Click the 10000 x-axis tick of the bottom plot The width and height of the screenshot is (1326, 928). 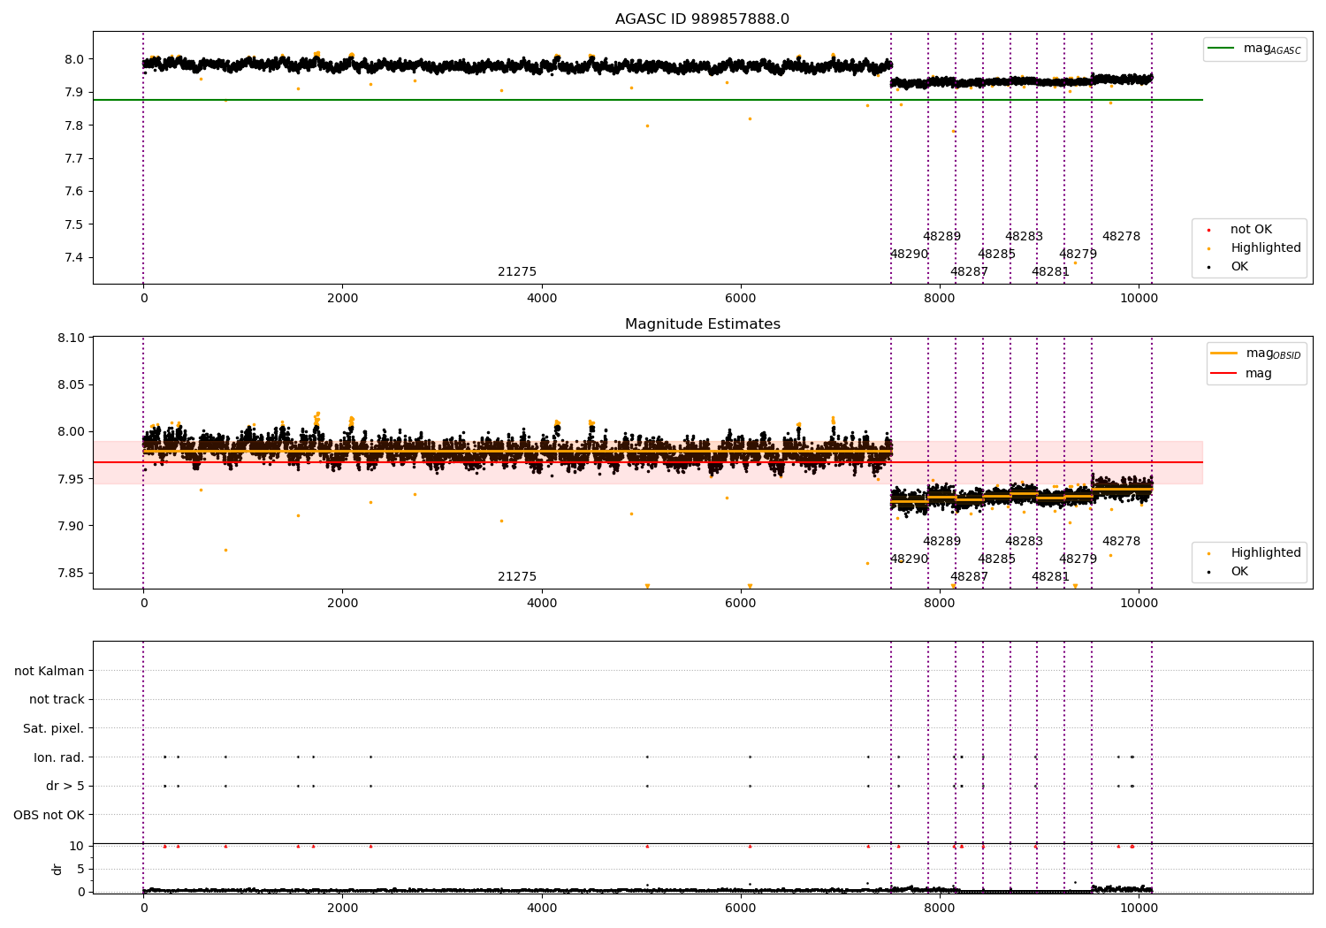1139,909
